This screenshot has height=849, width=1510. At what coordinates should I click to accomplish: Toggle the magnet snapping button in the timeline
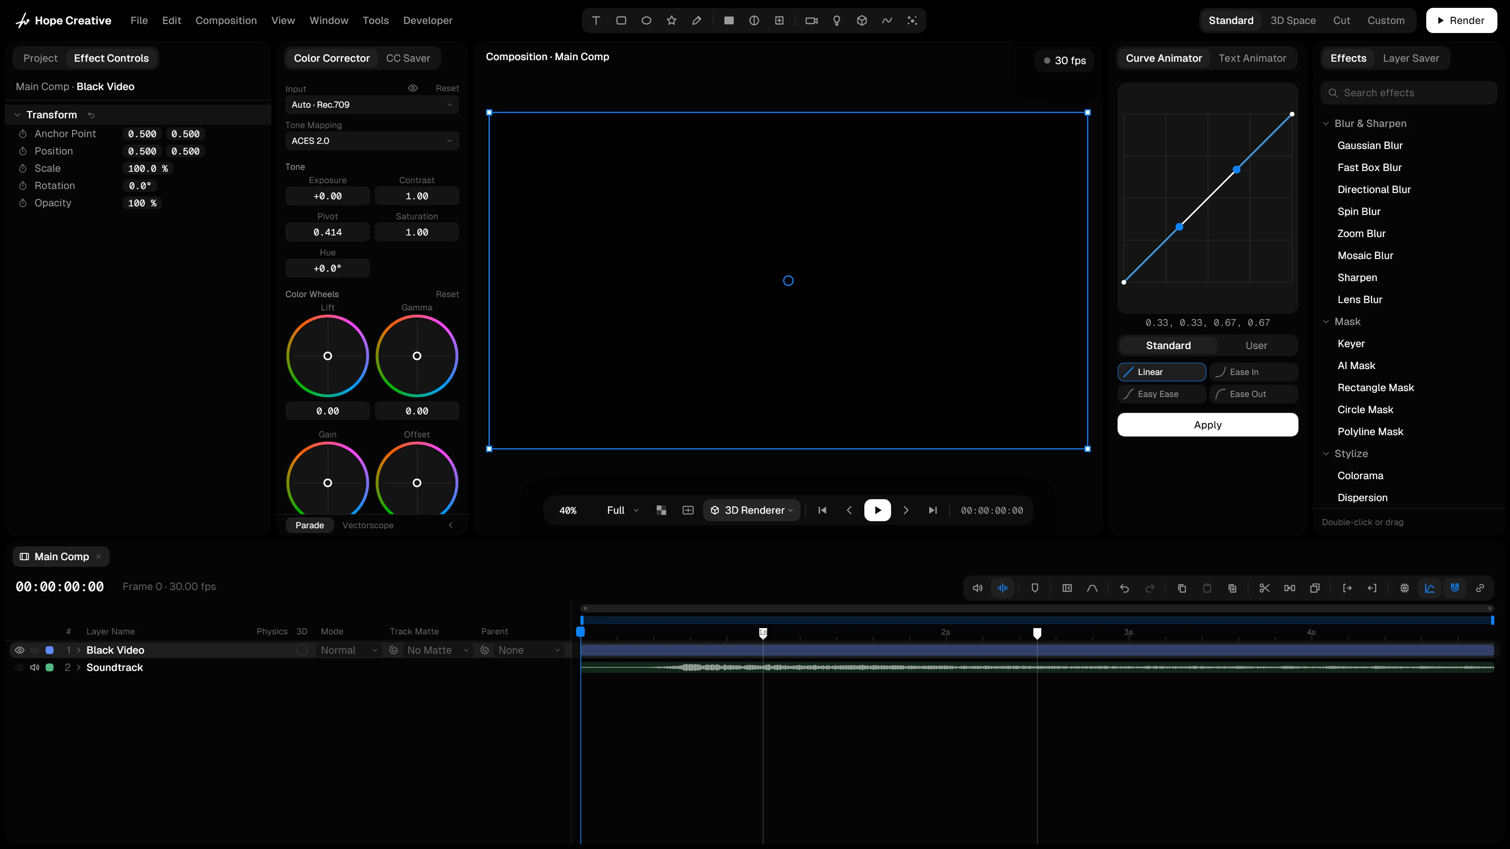[1455, 588]
